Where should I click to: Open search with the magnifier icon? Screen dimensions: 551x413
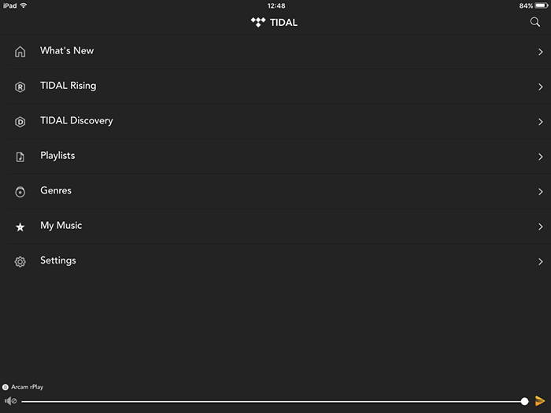coord(534,22)
